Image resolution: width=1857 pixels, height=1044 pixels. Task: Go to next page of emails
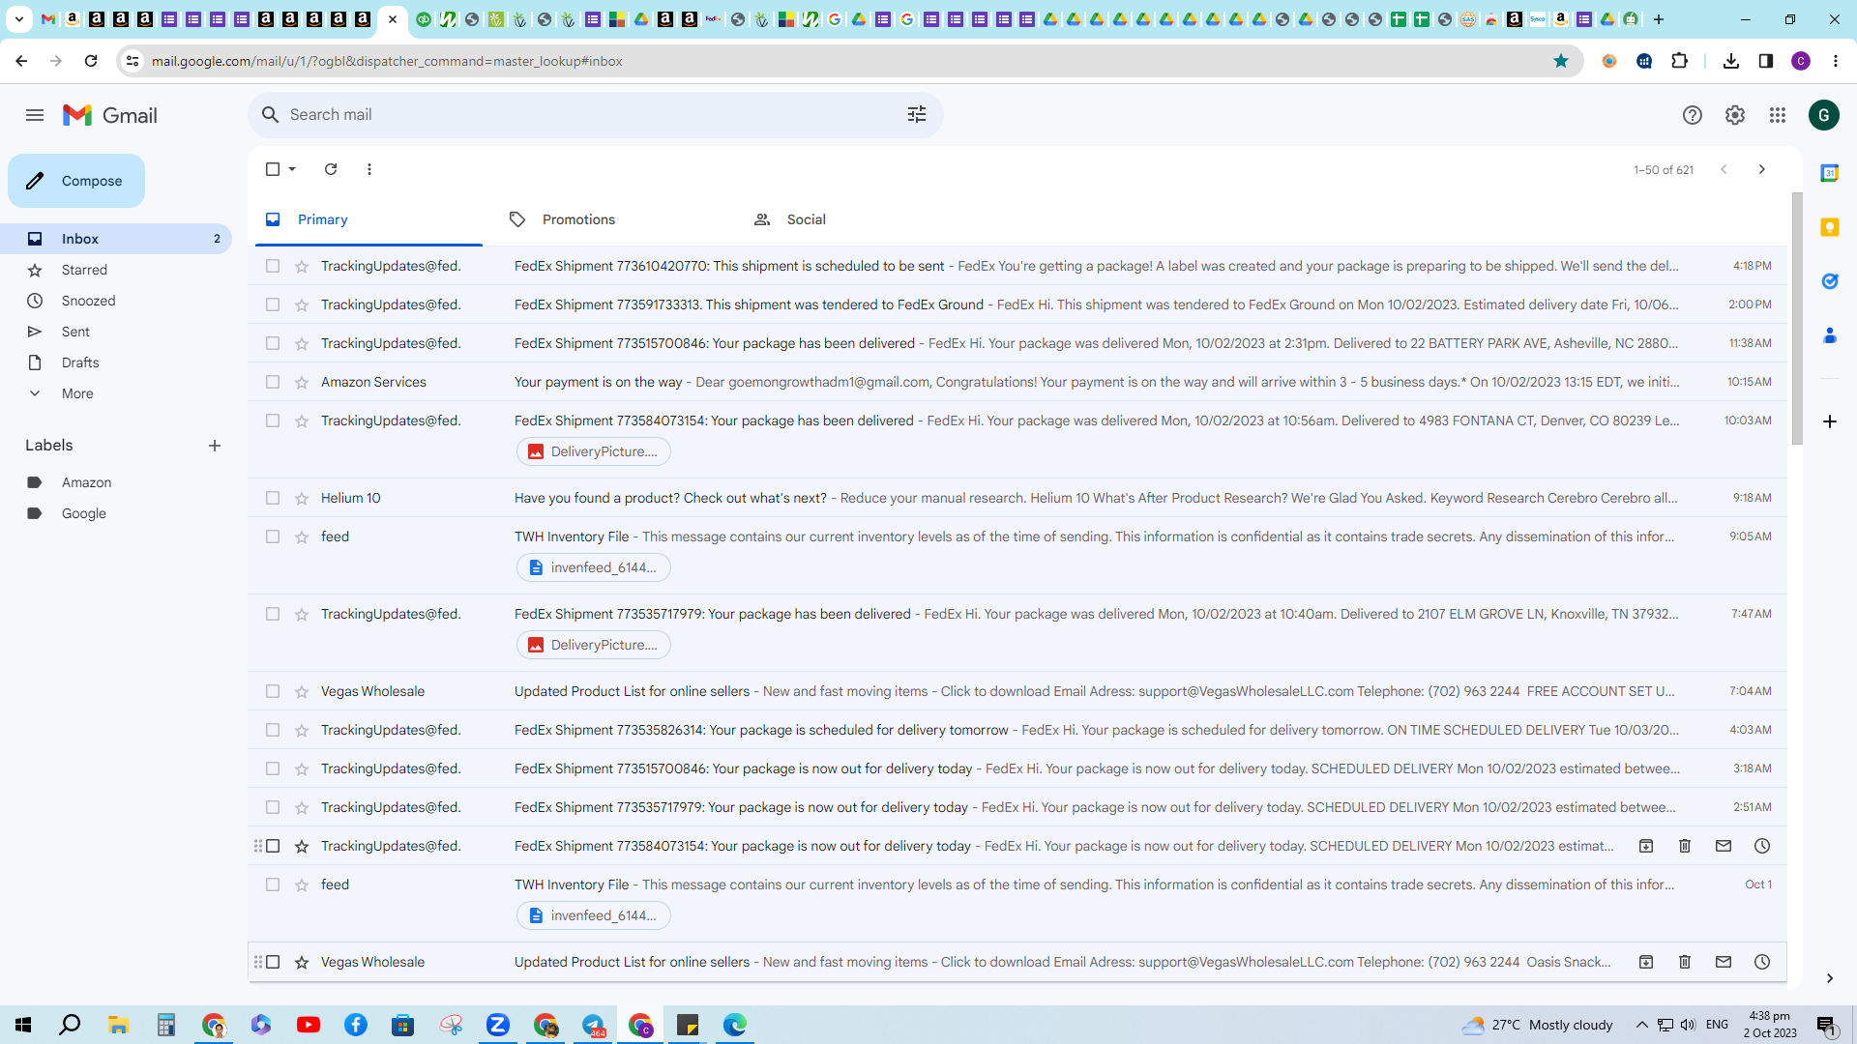[1762, 169]
